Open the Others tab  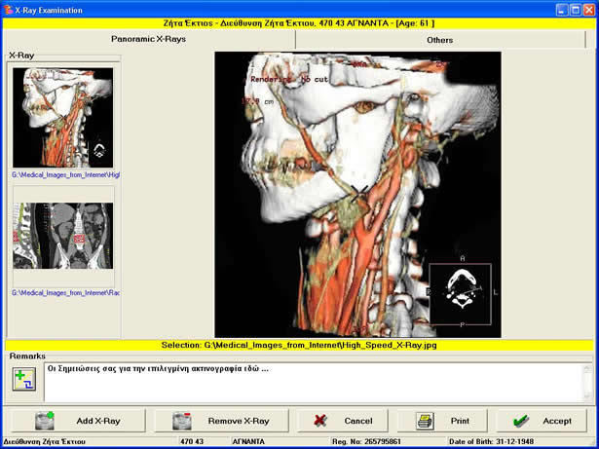439,40
